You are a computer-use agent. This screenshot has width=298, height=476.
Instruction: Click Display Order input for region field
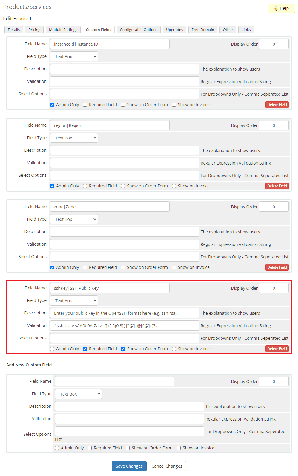click(x=274, y=125)
